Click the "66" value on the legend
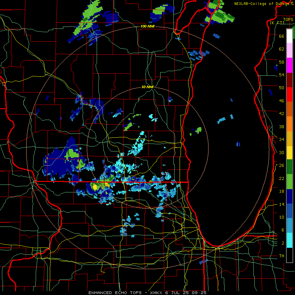The height and width of the screenshot is (295, 295). click(282, 36)
